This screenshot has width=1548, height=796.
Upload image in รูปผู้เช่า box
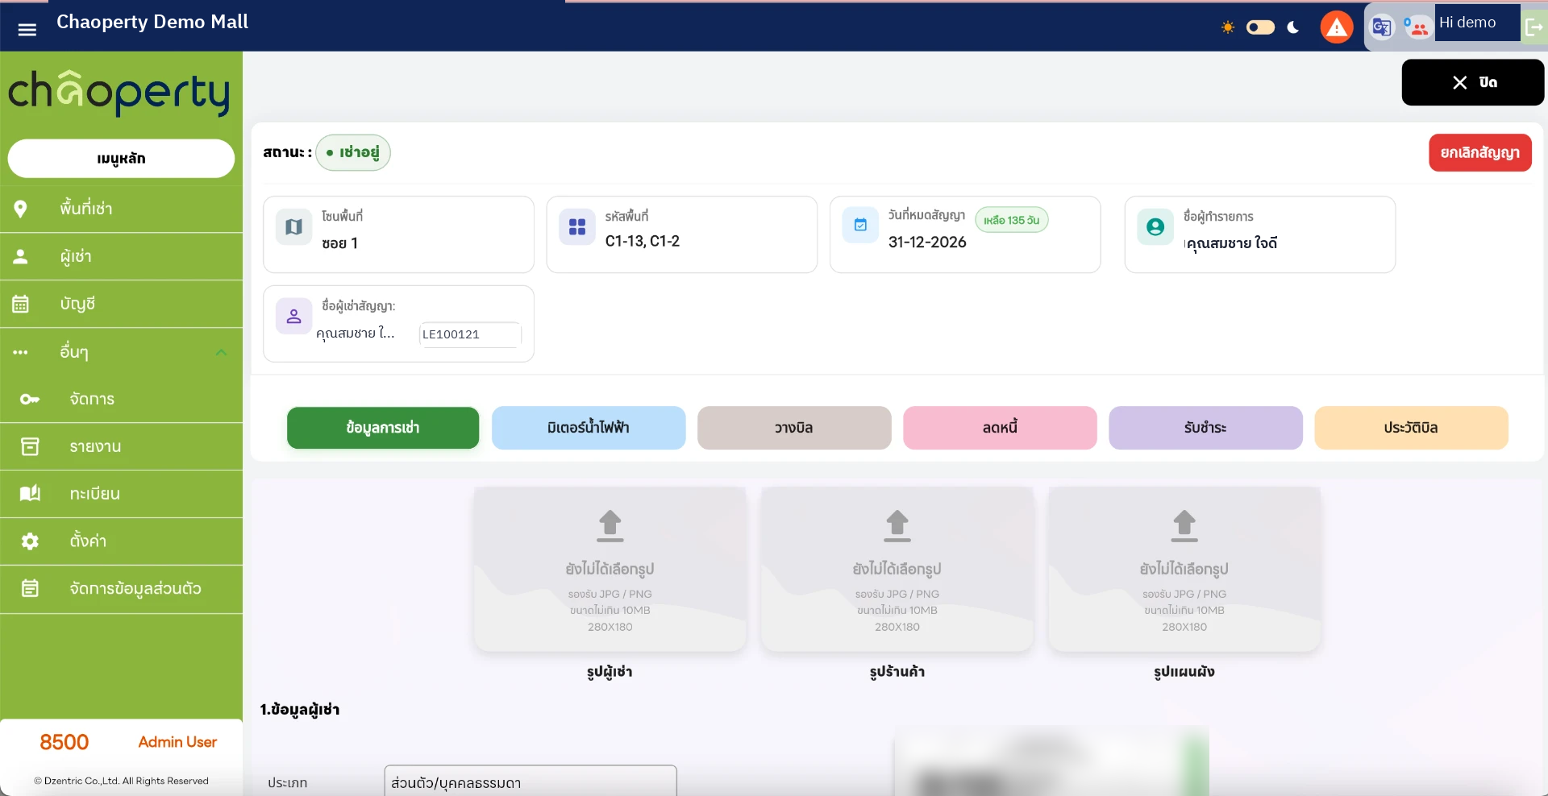[x=610, y=569]
